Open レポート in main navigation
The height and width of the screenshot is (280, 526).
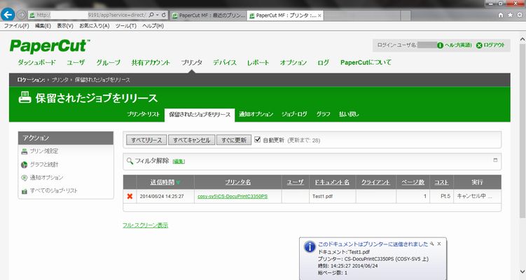pyautogui.click(x=258, y=62)
